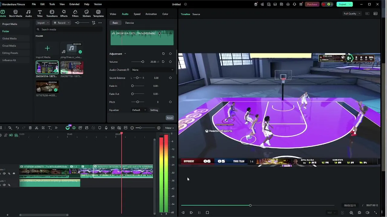The width and height of the screenshot is (387, 217).
Task: Open the File menu
Action: (34, 4)
